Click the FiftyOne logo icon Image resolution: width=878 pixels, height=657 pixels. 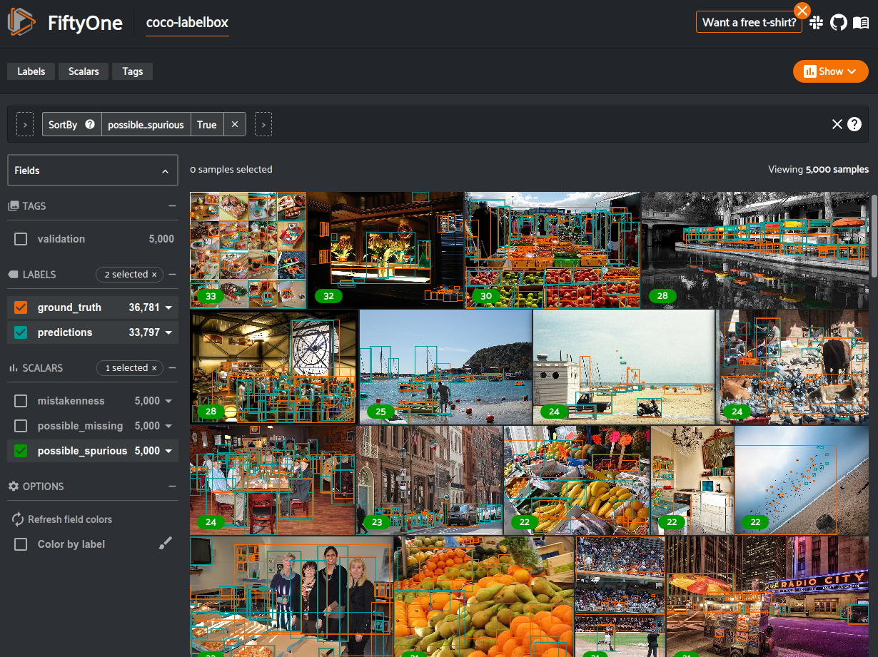pos(21,23)
